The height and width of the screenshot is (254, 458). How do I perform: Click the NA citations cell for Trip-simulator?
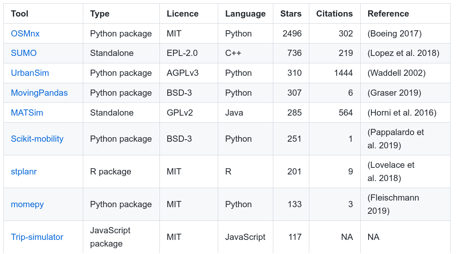click(x=347, y=237)
